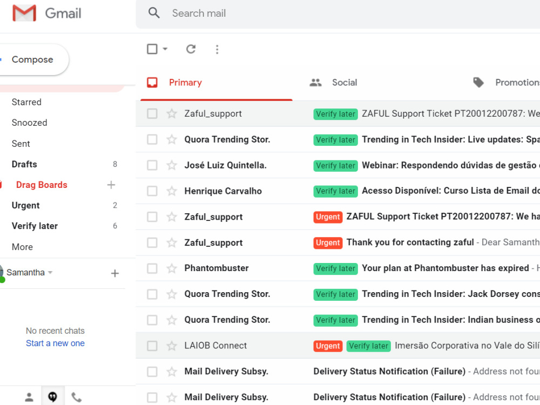Open the Drag Boards label
Image resolution: width=540 pixels, height=405 pixels.
click(x=42, y=185)
